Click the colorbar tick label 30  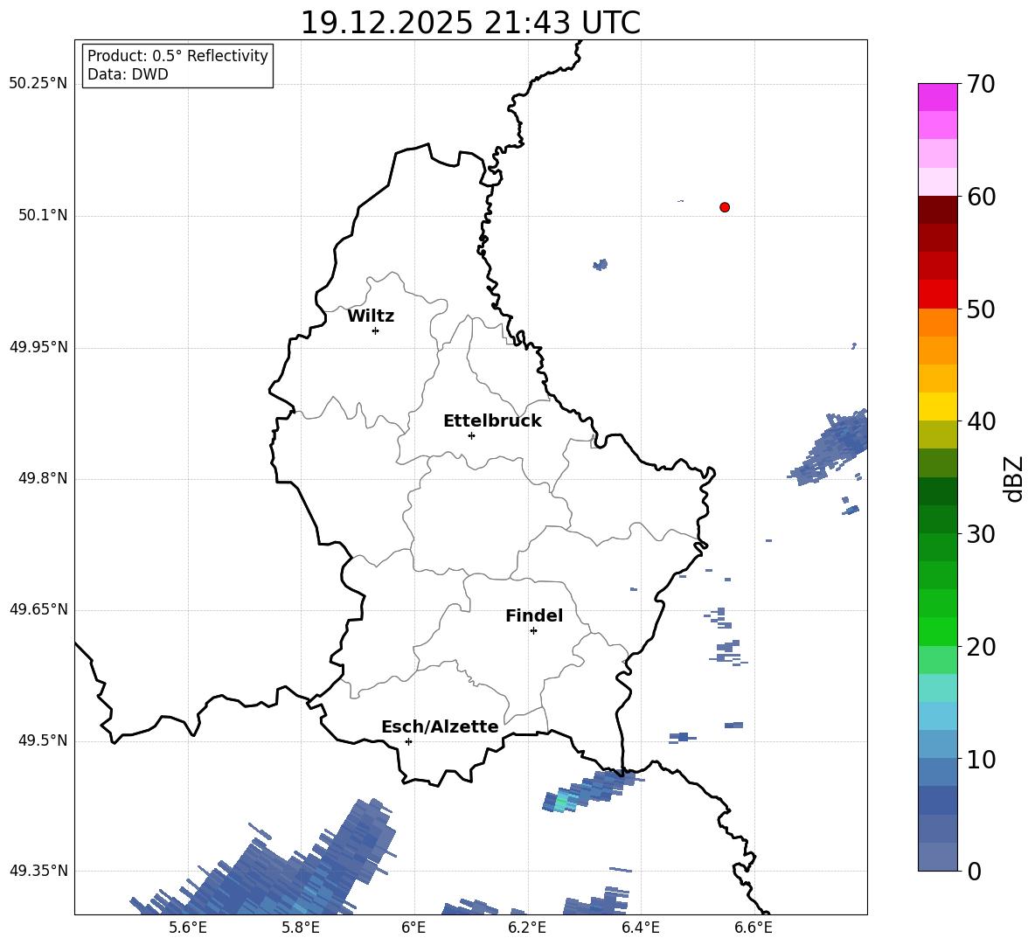(x=981, y=534)
